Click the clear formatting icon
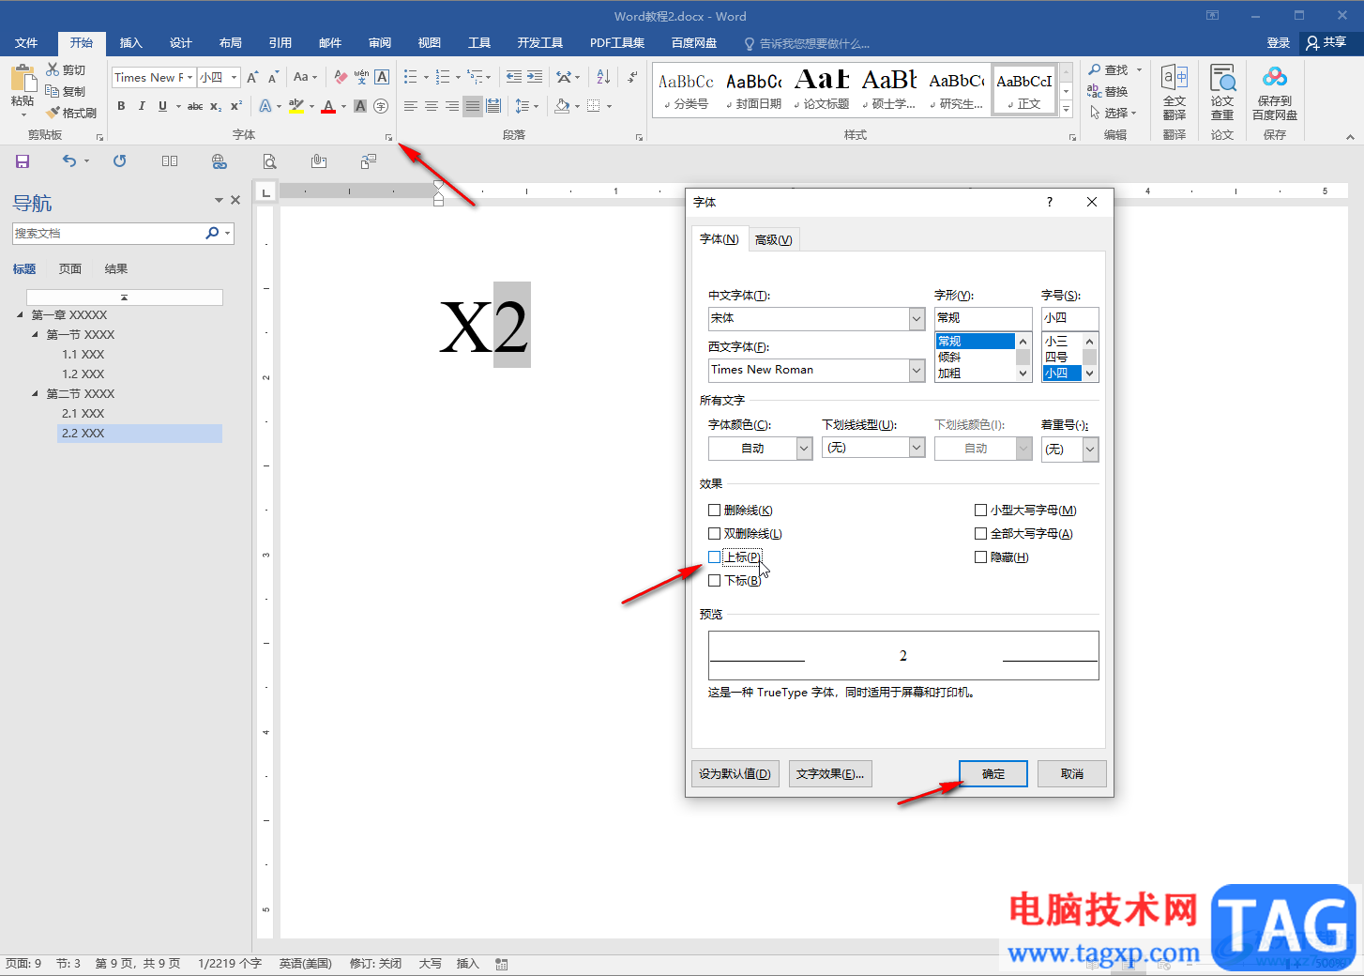Viewport: 1364px width, 976px height. point(341,77)
